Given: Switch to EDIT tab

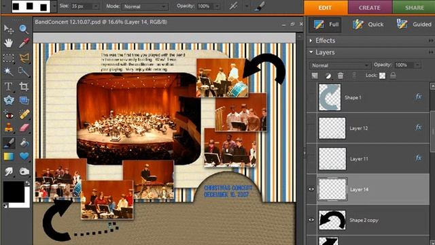Looking at the screenshot, I should [x=326, y=7].
